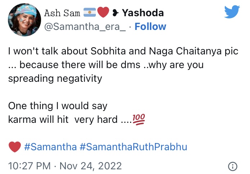The width and height of the screenshot is (250, 174).
Task: Click the "One thing I would say" line
Action: point(58,106)
